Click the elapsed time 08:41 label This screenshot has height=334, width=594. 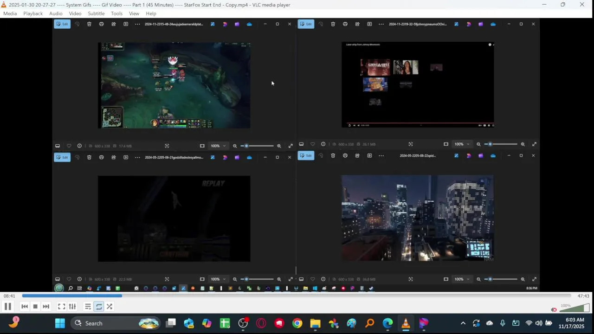(9, 296)
